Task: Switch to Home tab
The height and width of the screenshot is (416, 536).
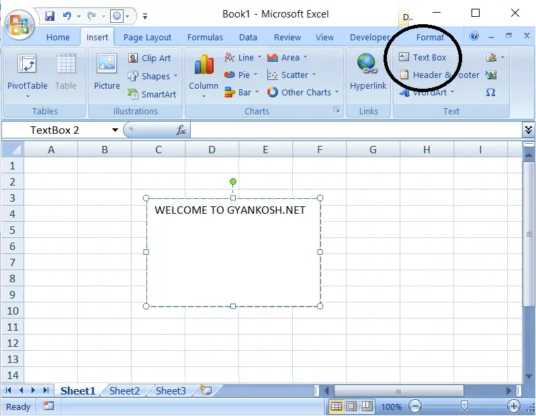Action: 58,37
